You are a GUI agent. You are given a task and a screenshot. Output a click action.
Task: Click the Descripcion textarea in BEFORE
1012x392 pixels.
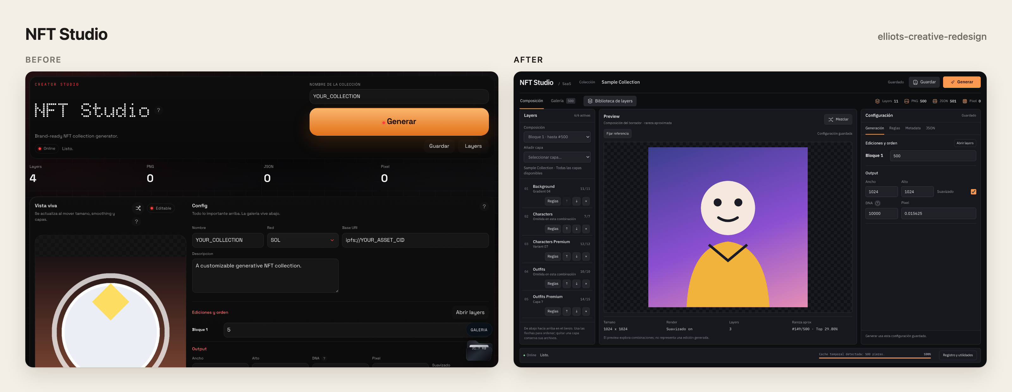pyautogui.click(x=265, y=275)
